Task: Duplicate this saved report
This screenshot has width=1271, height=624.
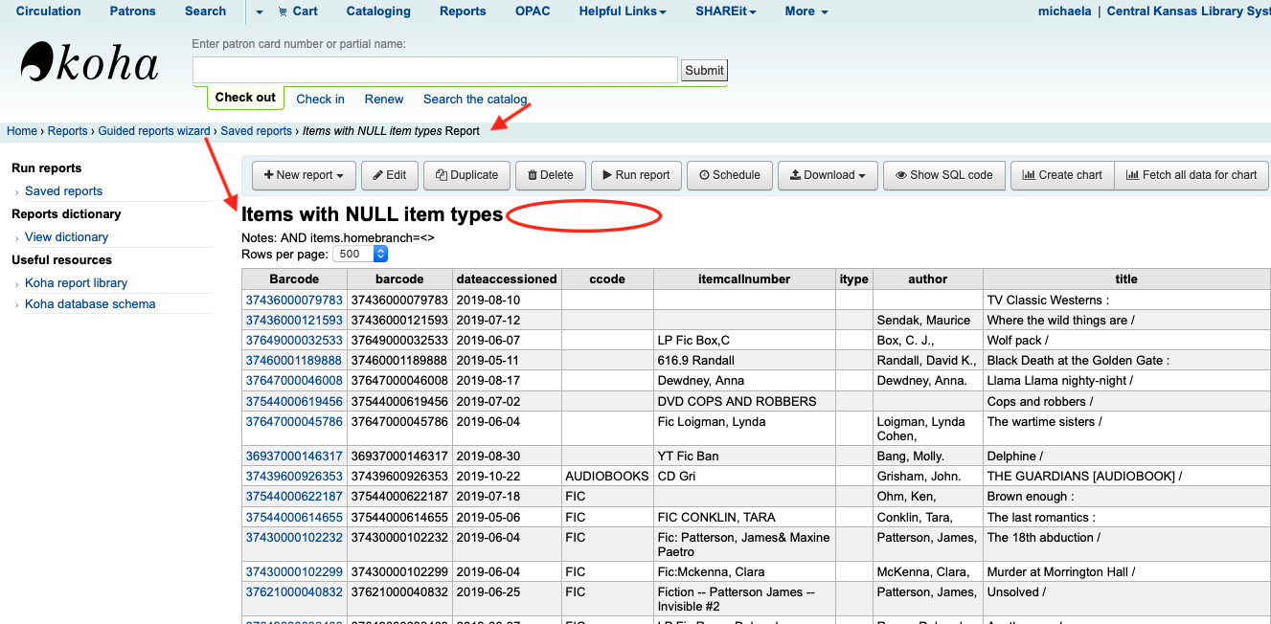Action: (466, 175)
